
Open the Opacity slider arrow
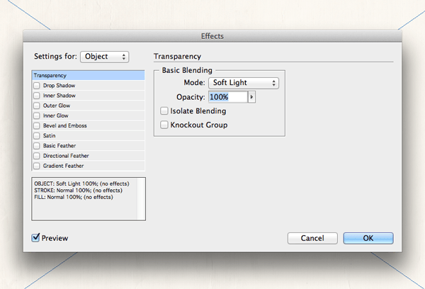[x=251, y=97]
